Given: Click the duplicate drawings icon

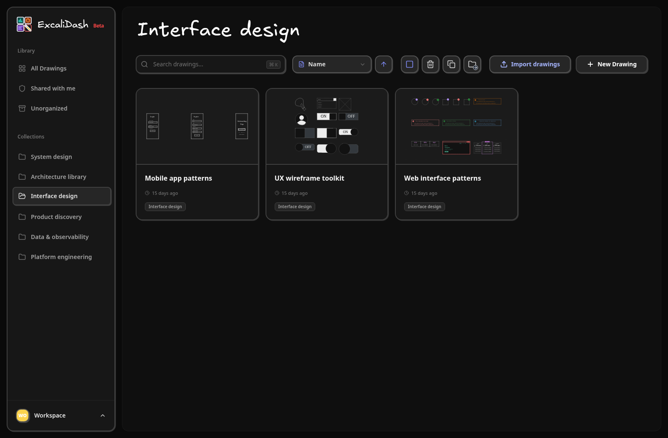Looking at the screenshot, I should (451, 64).
